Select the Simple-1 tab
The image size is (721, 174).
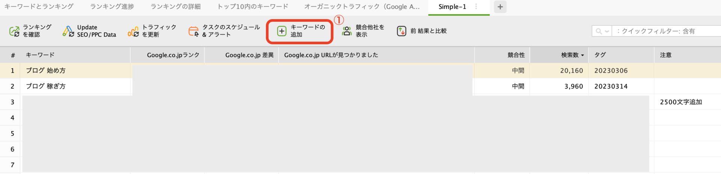452,7
